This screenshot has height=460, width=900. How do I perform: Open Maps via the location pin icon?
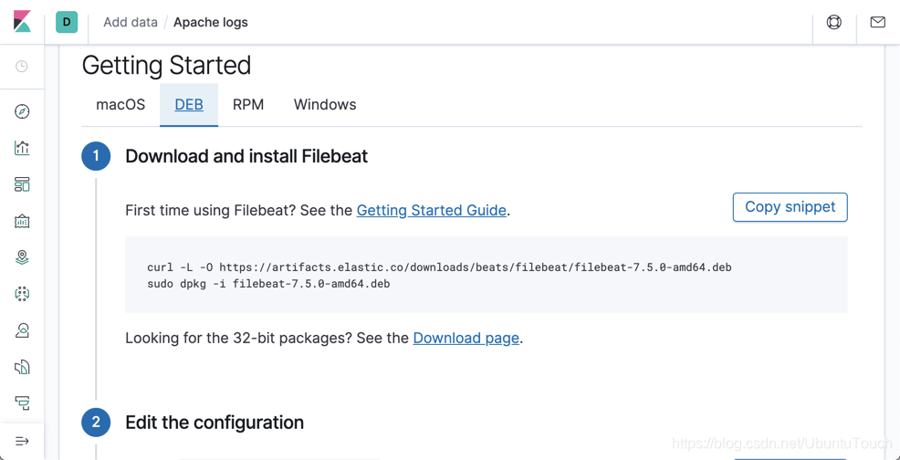point(22,257)
